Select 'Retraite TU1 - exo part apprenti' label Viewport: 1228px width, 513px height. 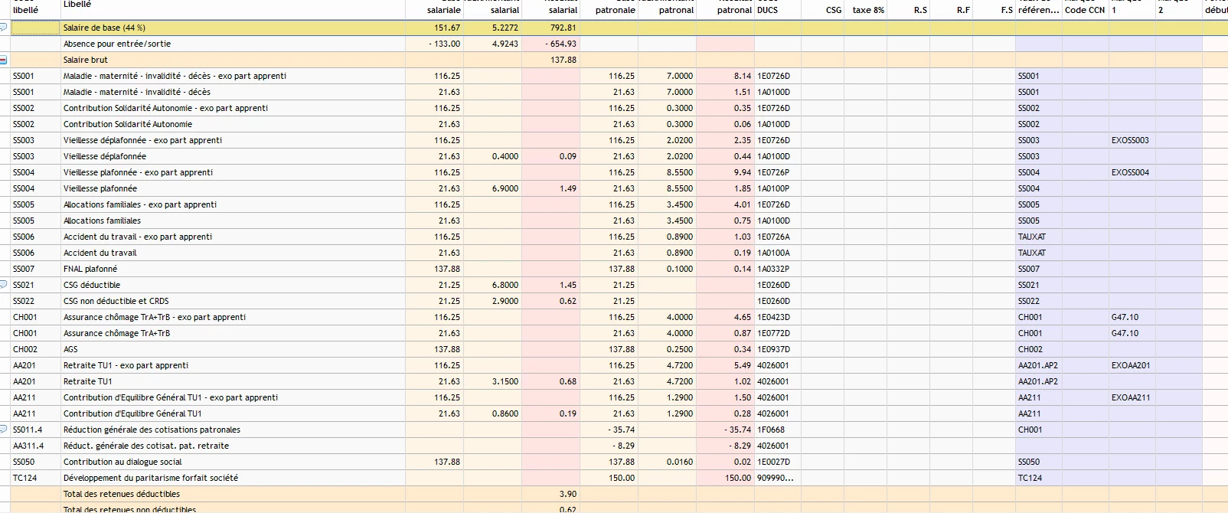pyautogui.click(x=126, y=365)
